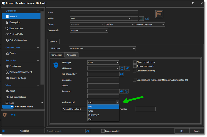Enable Use certificate only checkbox
Screen dimensions: 207x137
[135, 71]
